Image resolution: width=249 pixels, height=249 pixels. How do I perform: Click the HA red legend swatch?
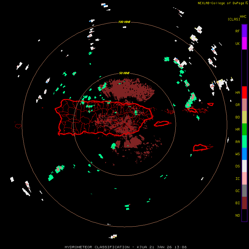[244, 92]
